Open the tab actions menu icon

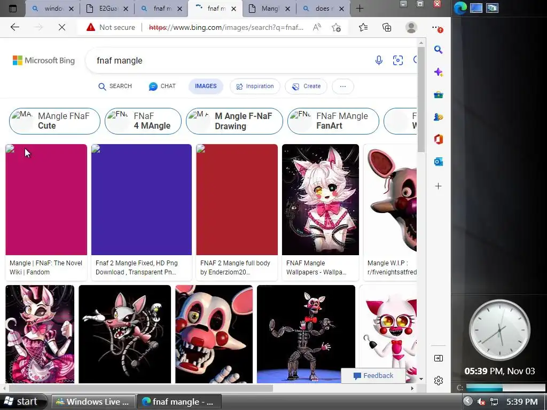coord(13,9)
